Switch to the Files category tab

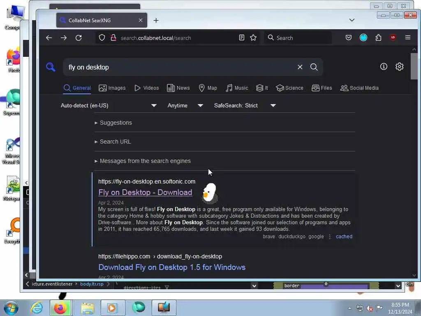322,88
